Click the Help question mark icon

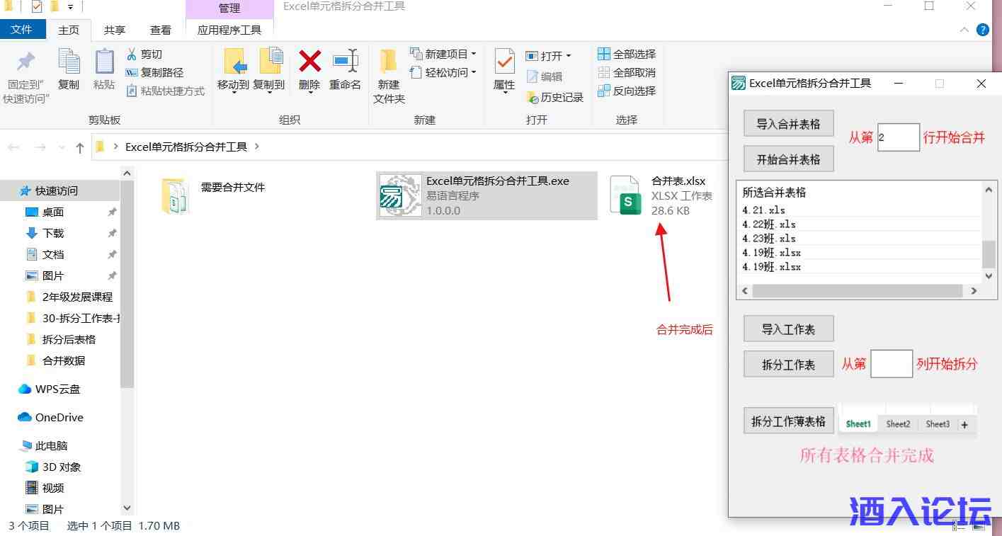982,30
